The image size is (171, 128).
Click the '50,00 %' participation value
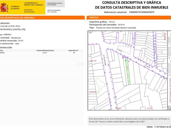click(x=121, y=25)
